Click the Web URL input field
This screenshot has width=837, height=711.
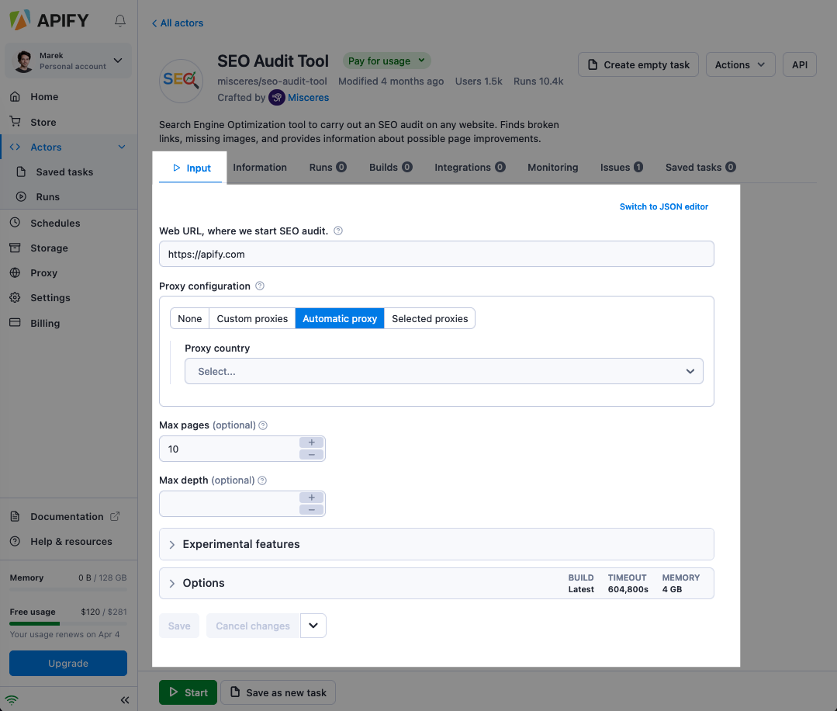pyautogui.click(x=436, y=253)
